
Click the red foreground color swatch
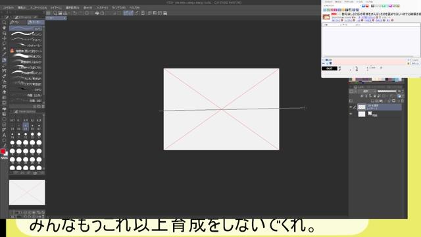click(x=3, y=151)
